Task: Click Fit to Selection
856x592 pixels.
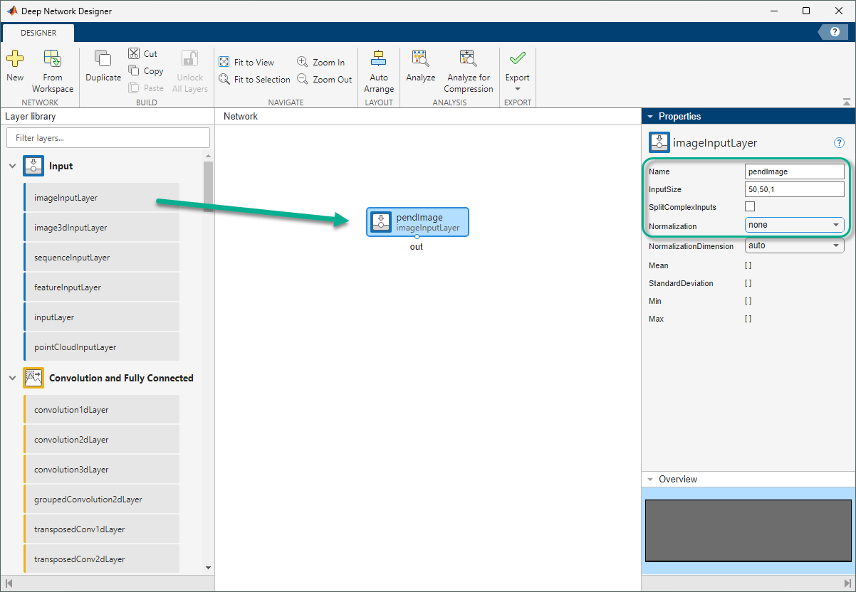Action: point(254,80)
